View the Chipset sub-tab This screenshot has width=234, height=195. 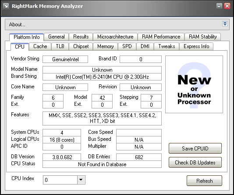click(81, 46)
